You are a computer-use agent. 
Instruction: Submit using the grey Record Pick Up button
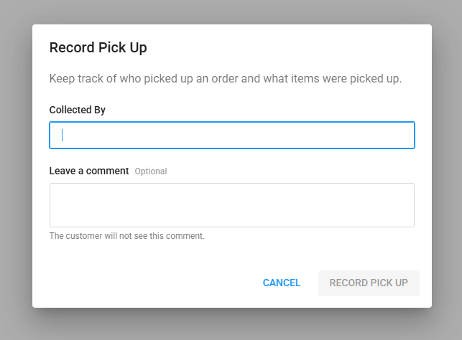(x=369, y=283)
